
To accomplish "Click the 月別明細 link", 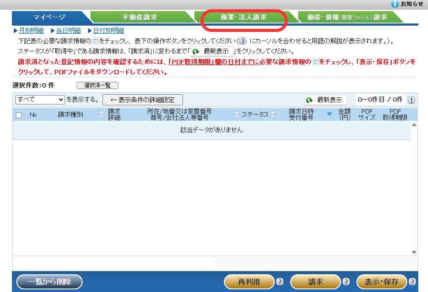I will coord(31,31).
